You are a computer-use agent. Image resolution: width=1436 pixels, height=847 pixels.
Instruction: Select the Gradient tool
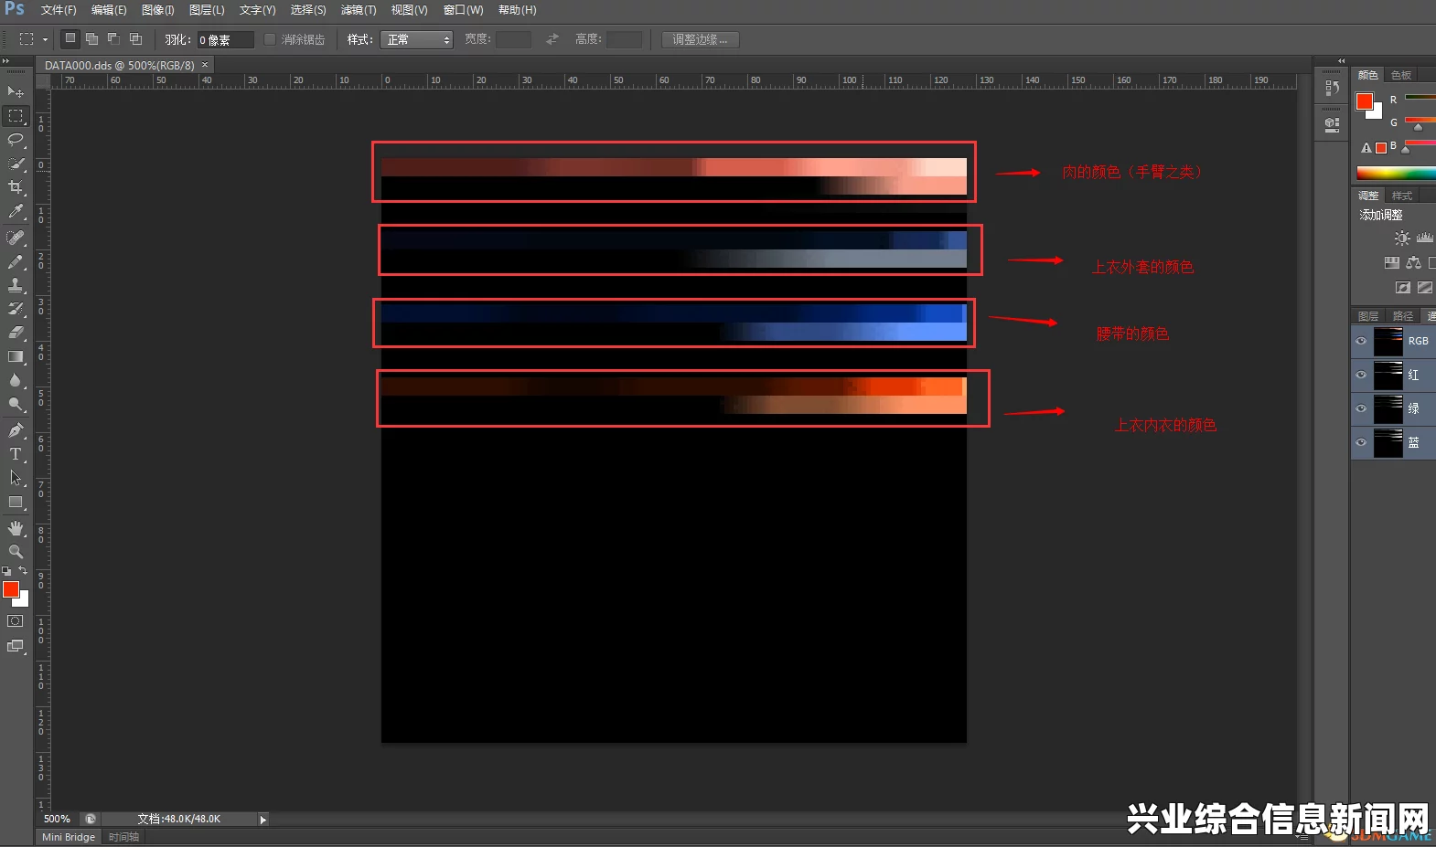(x=16, y=356)
